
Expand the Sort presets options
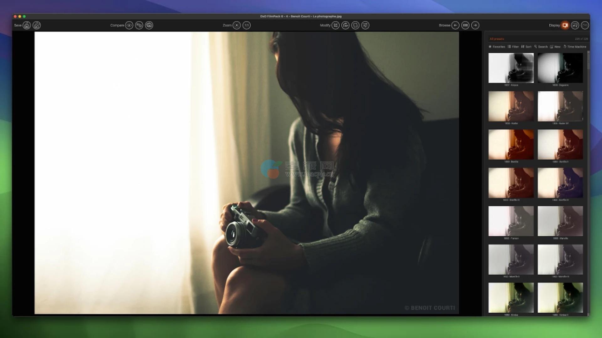click(x=526, y=47)
